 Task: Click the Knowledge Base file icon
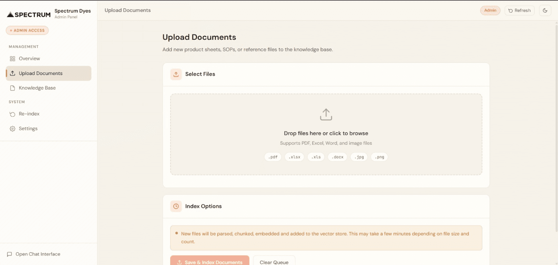coord(12,88)
